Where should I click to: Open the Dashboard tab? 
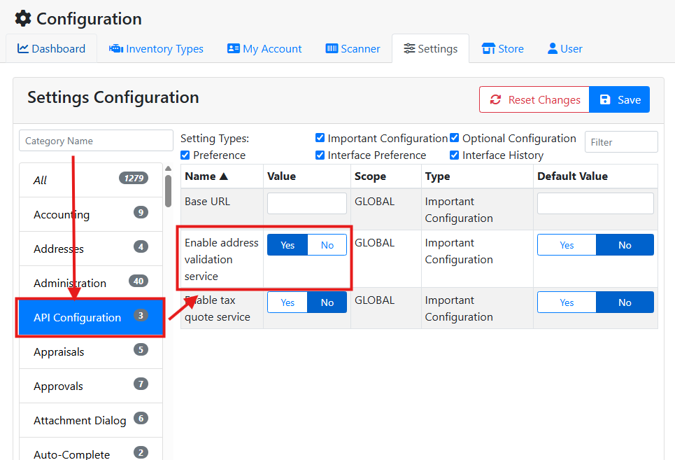[x=52, y=48]
